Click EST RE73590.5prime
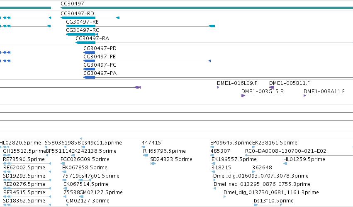This screenshot has height=207, width=353. tap(24, 159)
